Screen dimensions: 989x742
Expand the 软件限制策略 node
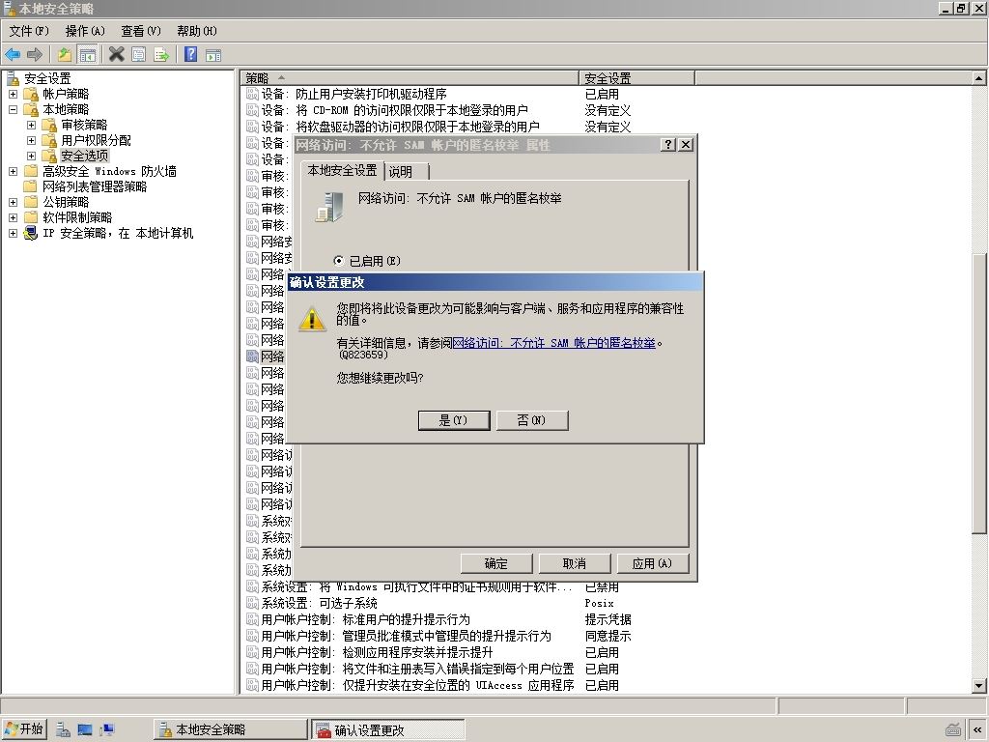[x=13, y=217]
